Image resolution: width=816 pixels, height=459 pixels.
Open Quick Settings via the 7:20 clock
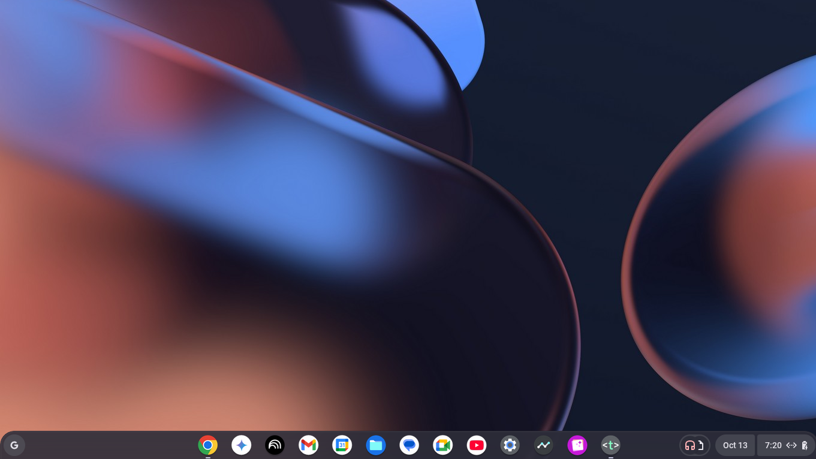tap(773, 445)
